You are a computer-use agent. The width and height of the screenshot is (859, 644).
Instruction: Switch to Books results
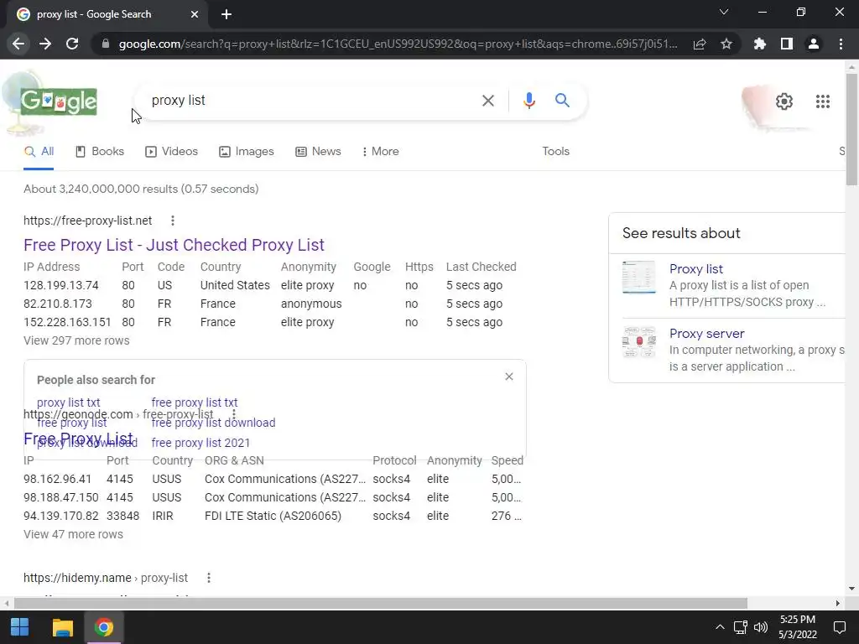click(100, 152)
